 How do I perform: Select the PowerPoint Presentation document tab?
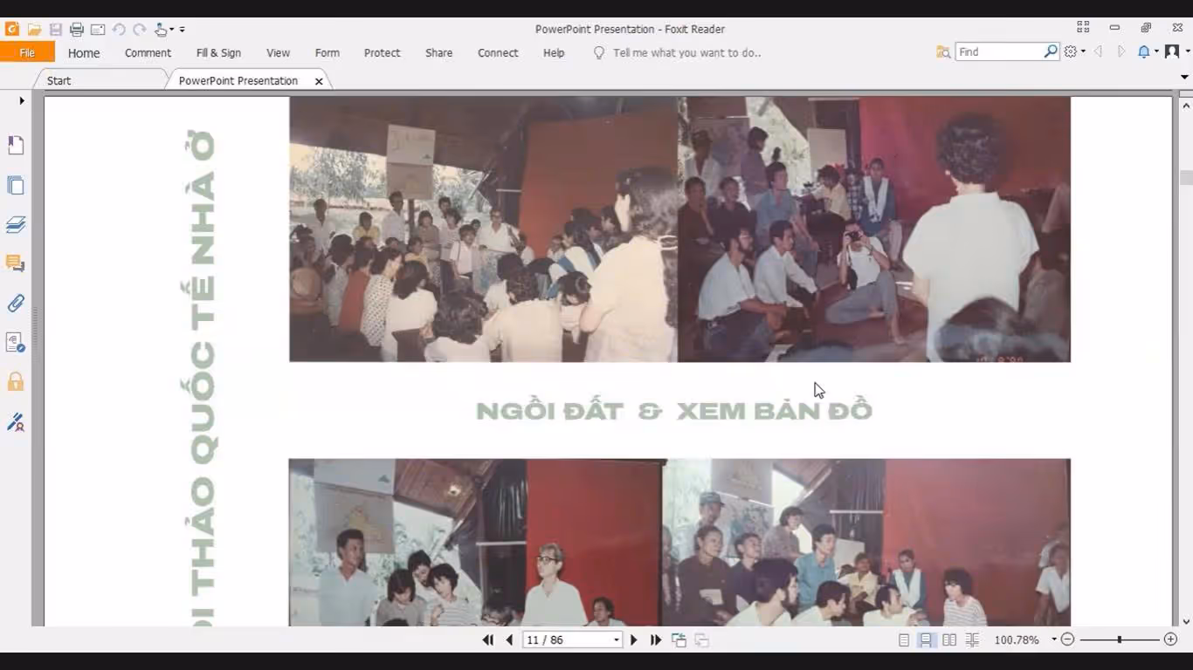tap(238, 80)
